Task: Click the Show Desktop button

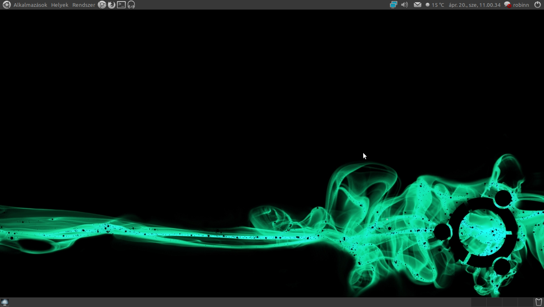Action: 5,302
